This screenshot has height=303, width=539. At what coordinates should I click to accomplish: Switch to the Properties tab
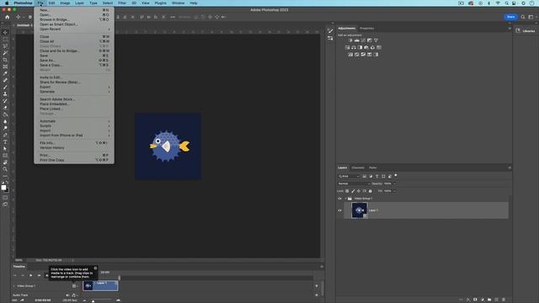367,29
